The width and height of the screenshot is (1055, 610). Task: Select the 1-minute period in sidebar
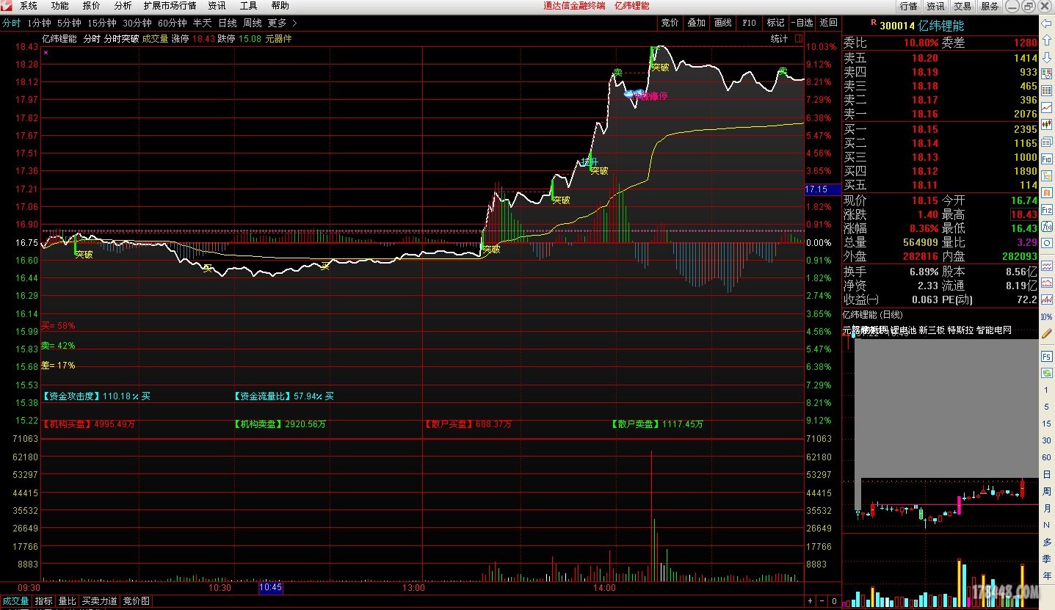point(1047,391)
